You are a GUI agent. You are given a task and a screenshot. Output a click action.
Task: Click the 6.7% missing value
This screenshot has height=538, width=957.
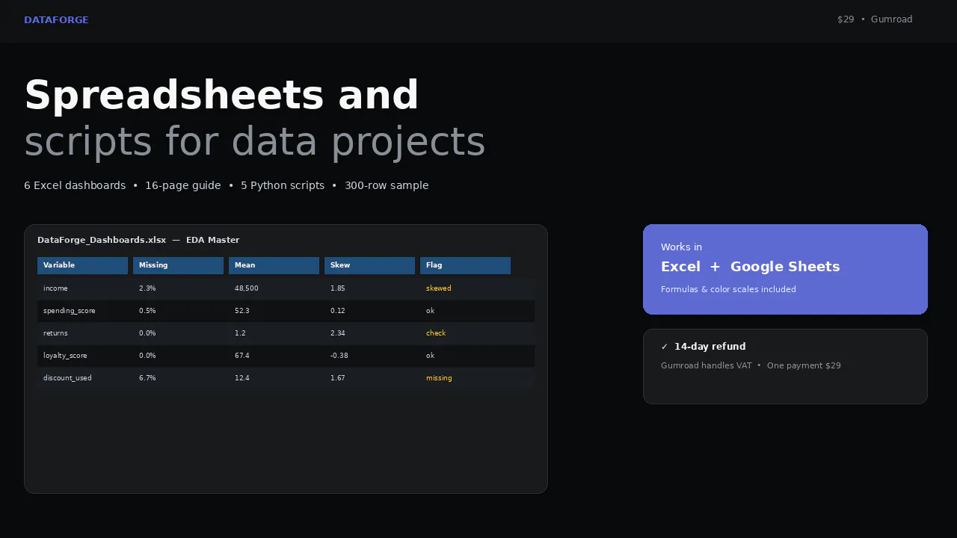[147, 378]
